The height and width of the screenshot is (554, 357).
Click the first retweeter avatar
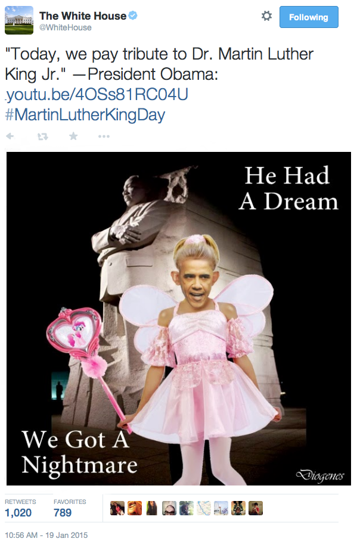click(117, 508)
